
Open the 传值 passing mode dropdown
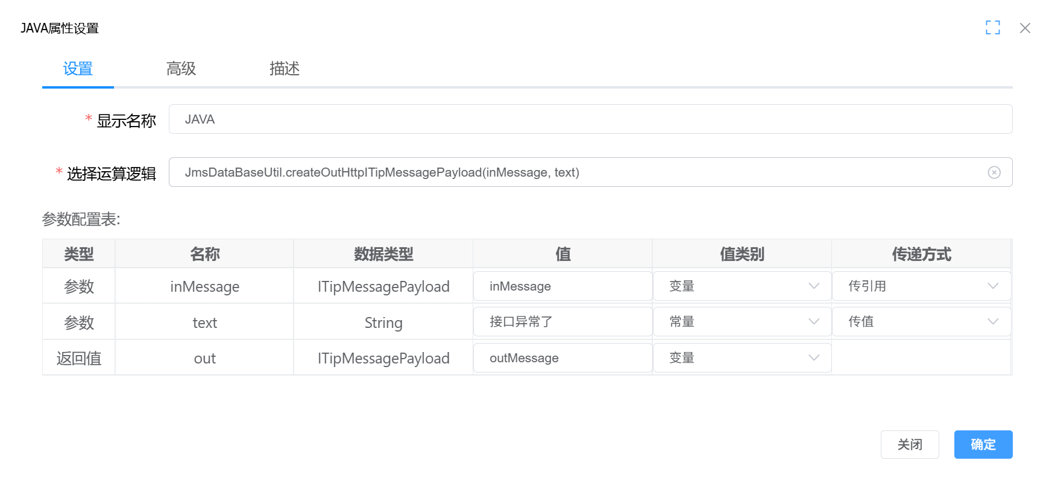coord(921,322)
